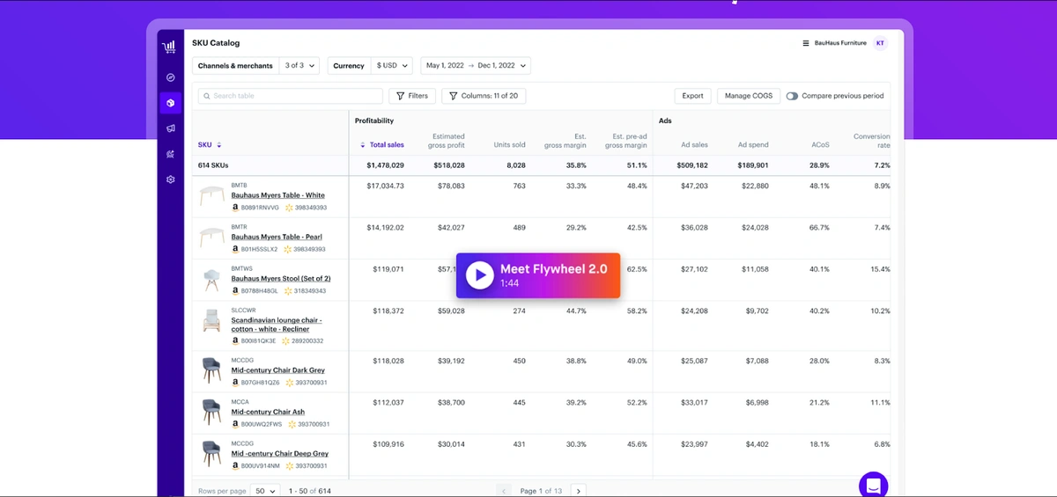Click the Flywheel cart logo in the sidebar
Screen dimensions: 1057x497
point(169,47)
